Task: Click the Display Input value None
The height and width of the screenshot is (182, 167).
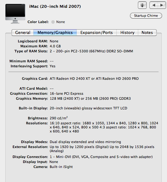Action: (54, 162)
